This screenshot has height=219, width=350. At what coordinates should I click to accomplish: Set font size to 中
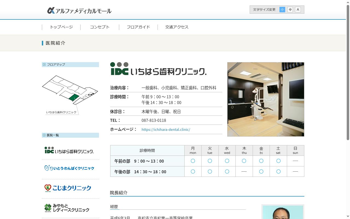coord(290,10)
